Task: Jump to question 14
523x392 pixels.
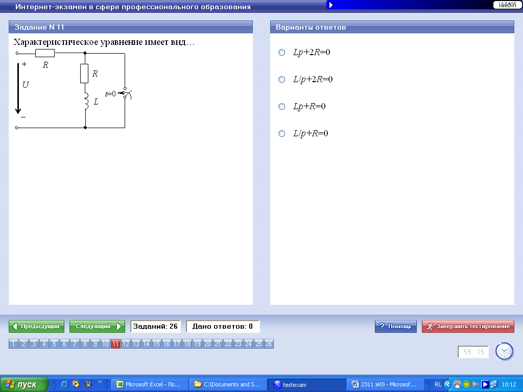Action: (x=146, y=344)
